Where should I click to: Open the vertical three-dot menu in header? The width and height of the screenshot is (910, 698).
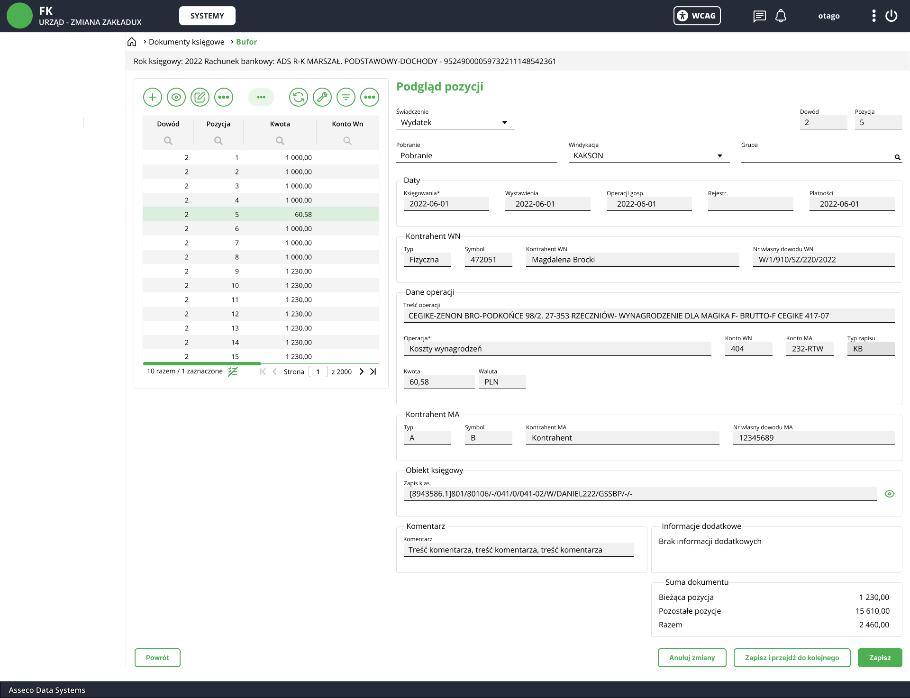(874, 16)
